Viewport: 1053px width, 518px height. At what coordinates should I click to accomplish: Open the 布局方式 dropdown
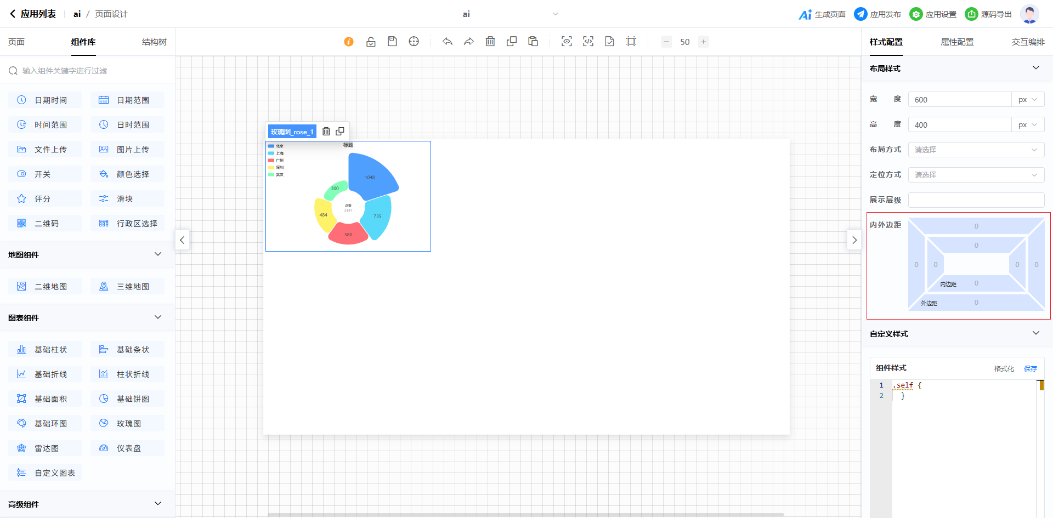(976, 150)
